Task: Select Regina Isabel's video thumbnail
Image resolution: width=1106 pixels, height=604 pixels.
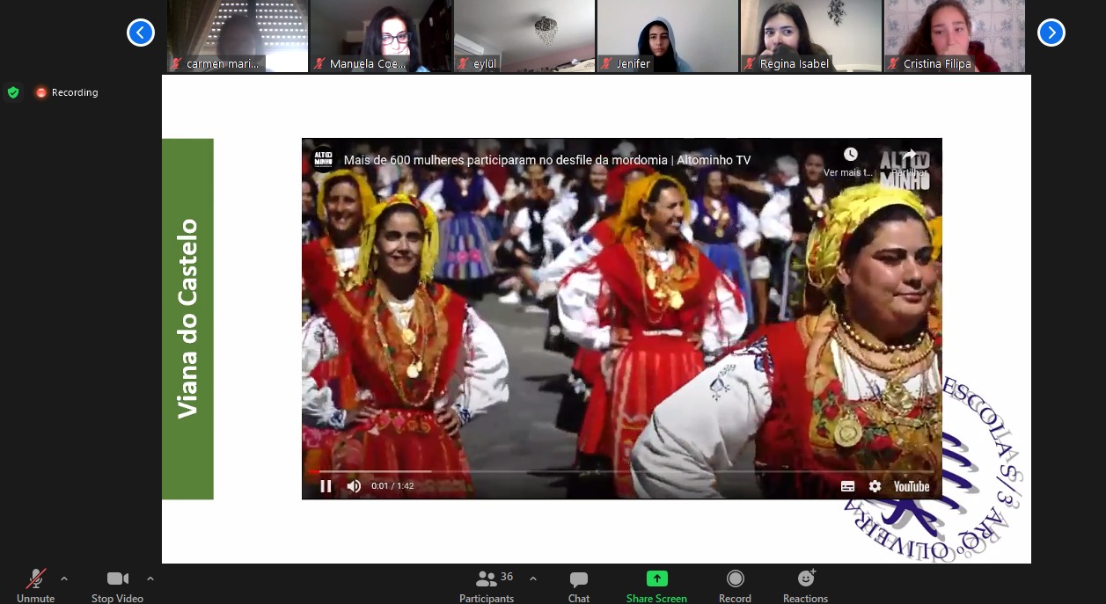Action: coord(810,35)
